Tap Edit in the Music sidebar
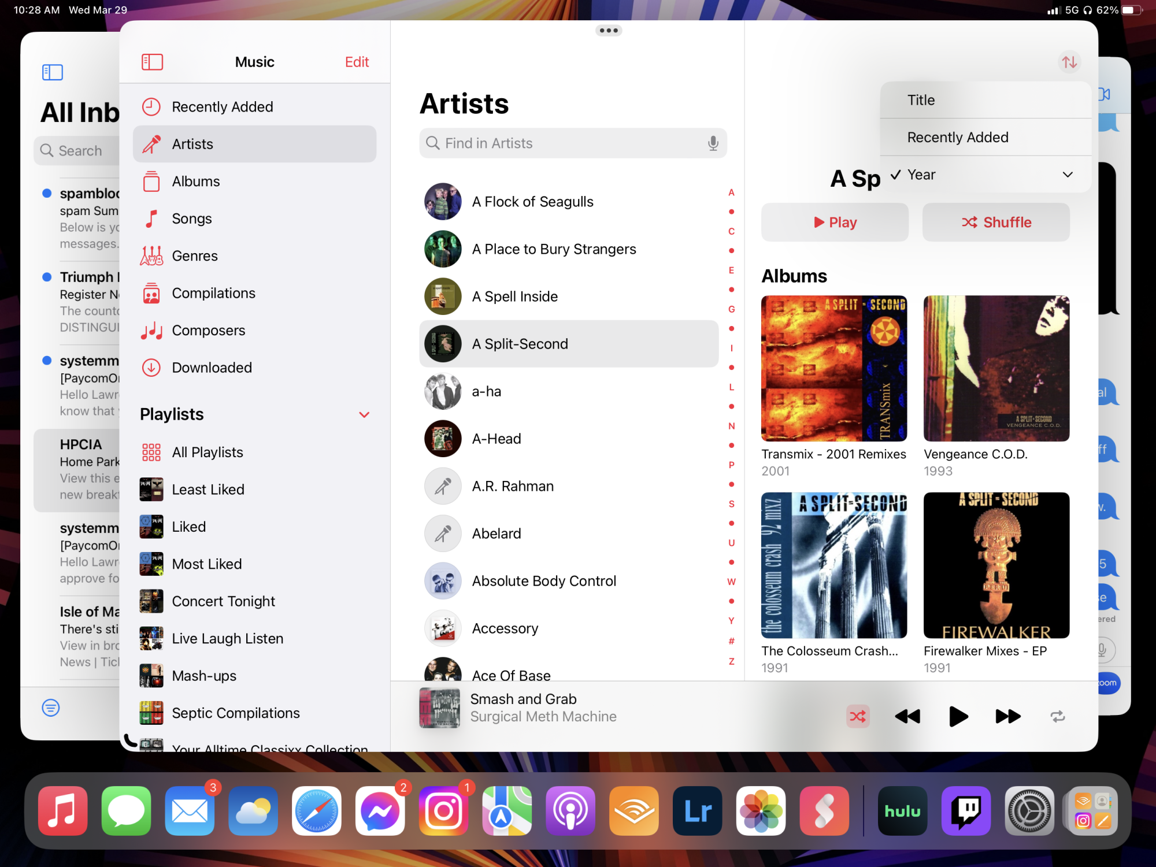Image resolution: width=1156 pixels, height=867 pixels. pyautogui.click(x=357, y=62)
